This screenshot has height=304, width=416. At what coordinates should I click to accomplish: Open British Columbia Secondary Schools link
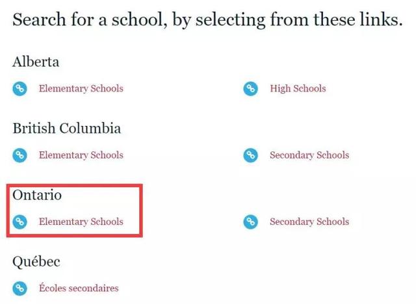(x=309, y=155)
